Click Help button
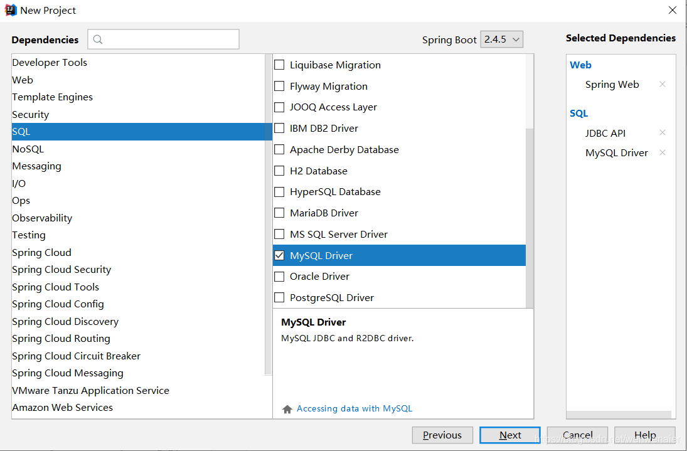 [645, 435]
